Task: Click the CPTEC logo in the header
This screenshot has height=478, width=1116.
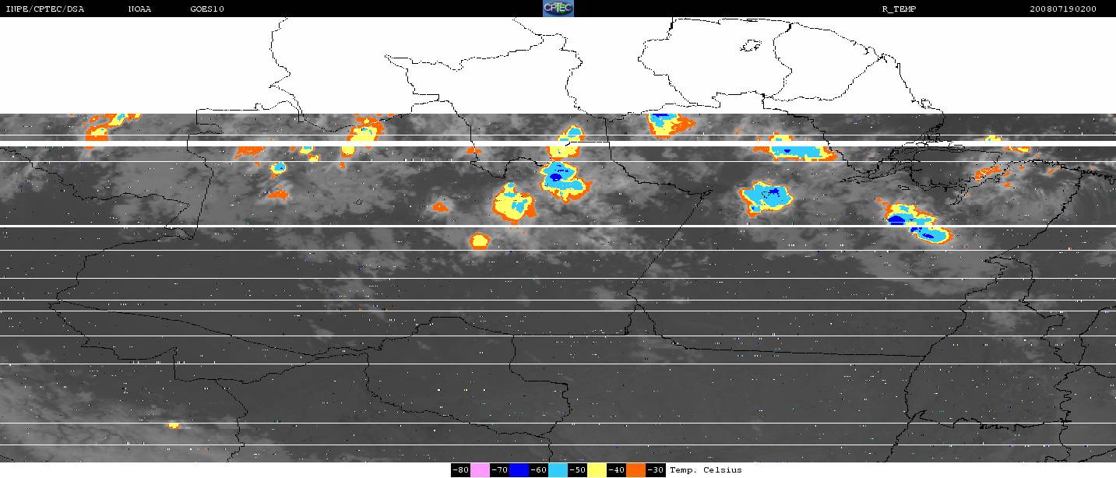Action: pyautogui.click(x=558, y=8)
